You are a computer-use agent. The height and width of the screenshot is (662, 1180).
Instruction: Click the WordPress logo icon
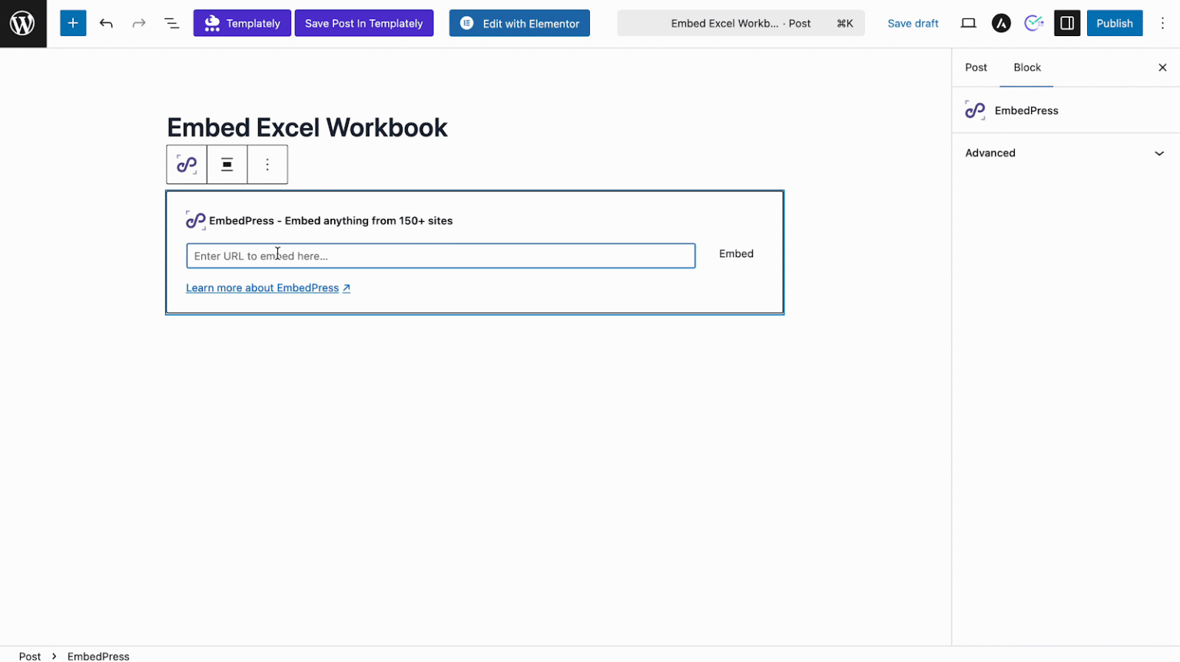click(x=23, y=23)
